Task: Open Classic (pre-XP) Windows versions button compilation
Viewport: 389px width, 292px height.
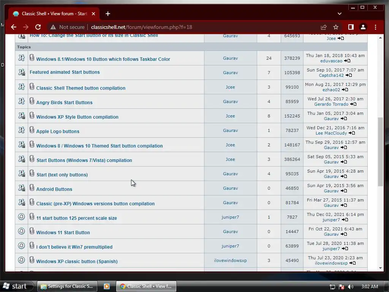Action: [95, 203]
